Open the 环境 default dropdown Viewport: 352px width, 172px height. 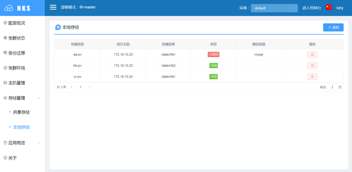point(274,8)
